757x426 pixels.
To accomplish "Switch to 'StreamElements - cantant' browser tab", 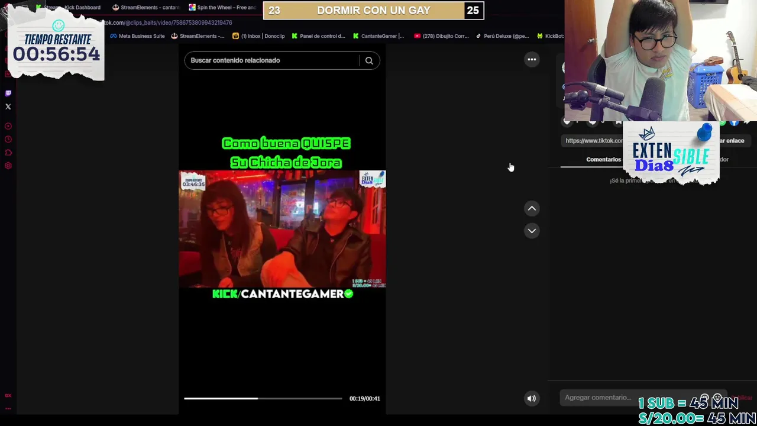I will pyautogui.click(x=145, y=8).
